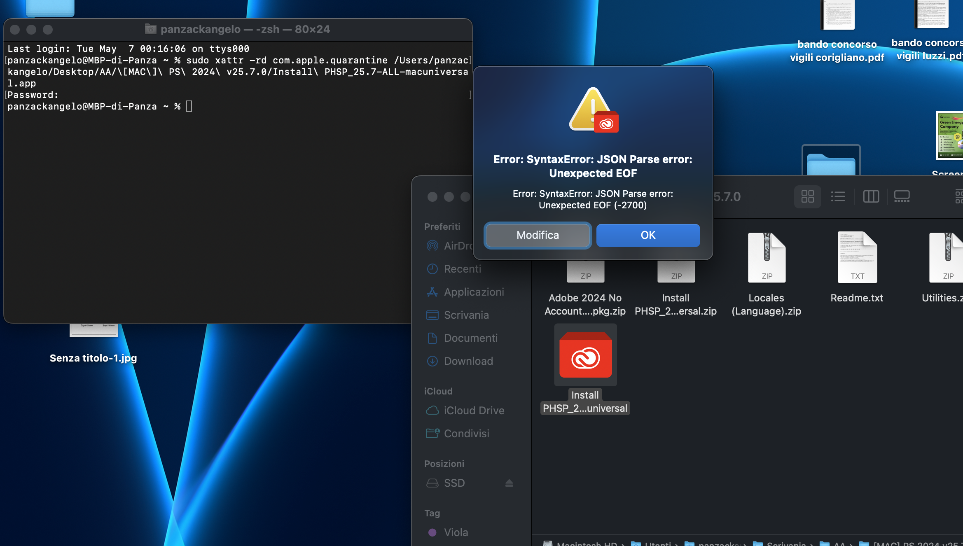
Task: Switch Finder to gallery view
Action: tap(902, 196)
